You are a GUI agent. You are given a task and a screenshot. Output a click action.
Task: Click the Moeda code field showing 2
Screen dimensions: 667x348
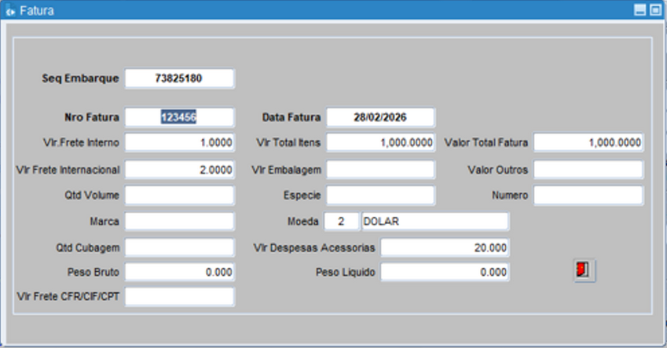click(x=341, y=222)
